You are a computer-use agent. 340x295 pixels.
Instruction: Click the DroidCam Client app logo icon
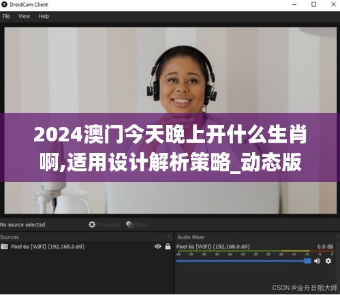coord(4,4)
